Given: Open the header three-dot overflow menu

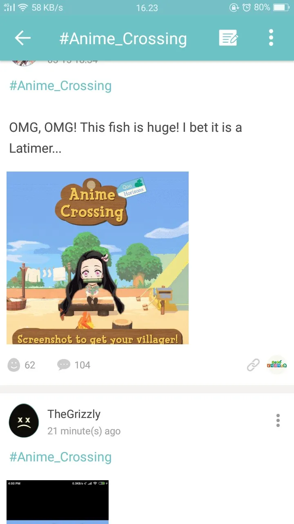Looking at the screenshot, I should point(271,38).
